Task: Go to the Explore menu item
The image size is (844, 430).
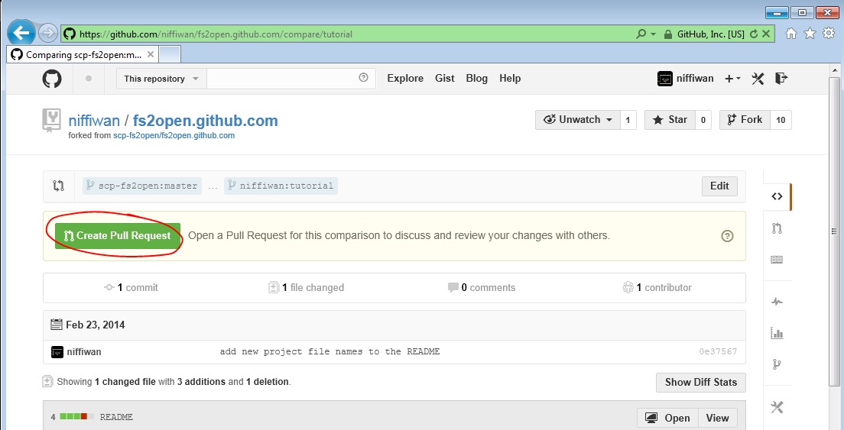Action: coord(405,78)
